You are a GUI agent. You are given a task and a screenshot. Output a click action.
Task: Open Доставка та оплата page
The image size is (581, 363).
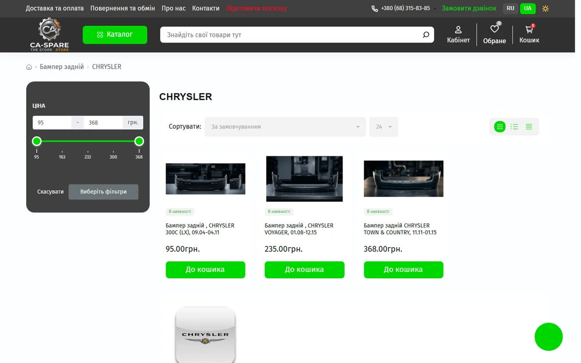(x=55, y=8)
